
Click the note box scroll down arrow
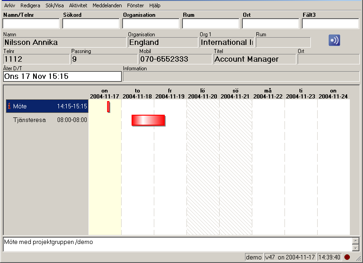tap(356, 248)
